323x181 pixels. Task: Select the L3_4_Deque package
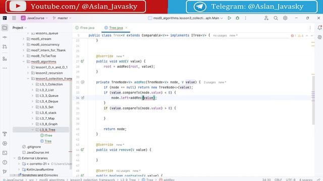(49, 102)
